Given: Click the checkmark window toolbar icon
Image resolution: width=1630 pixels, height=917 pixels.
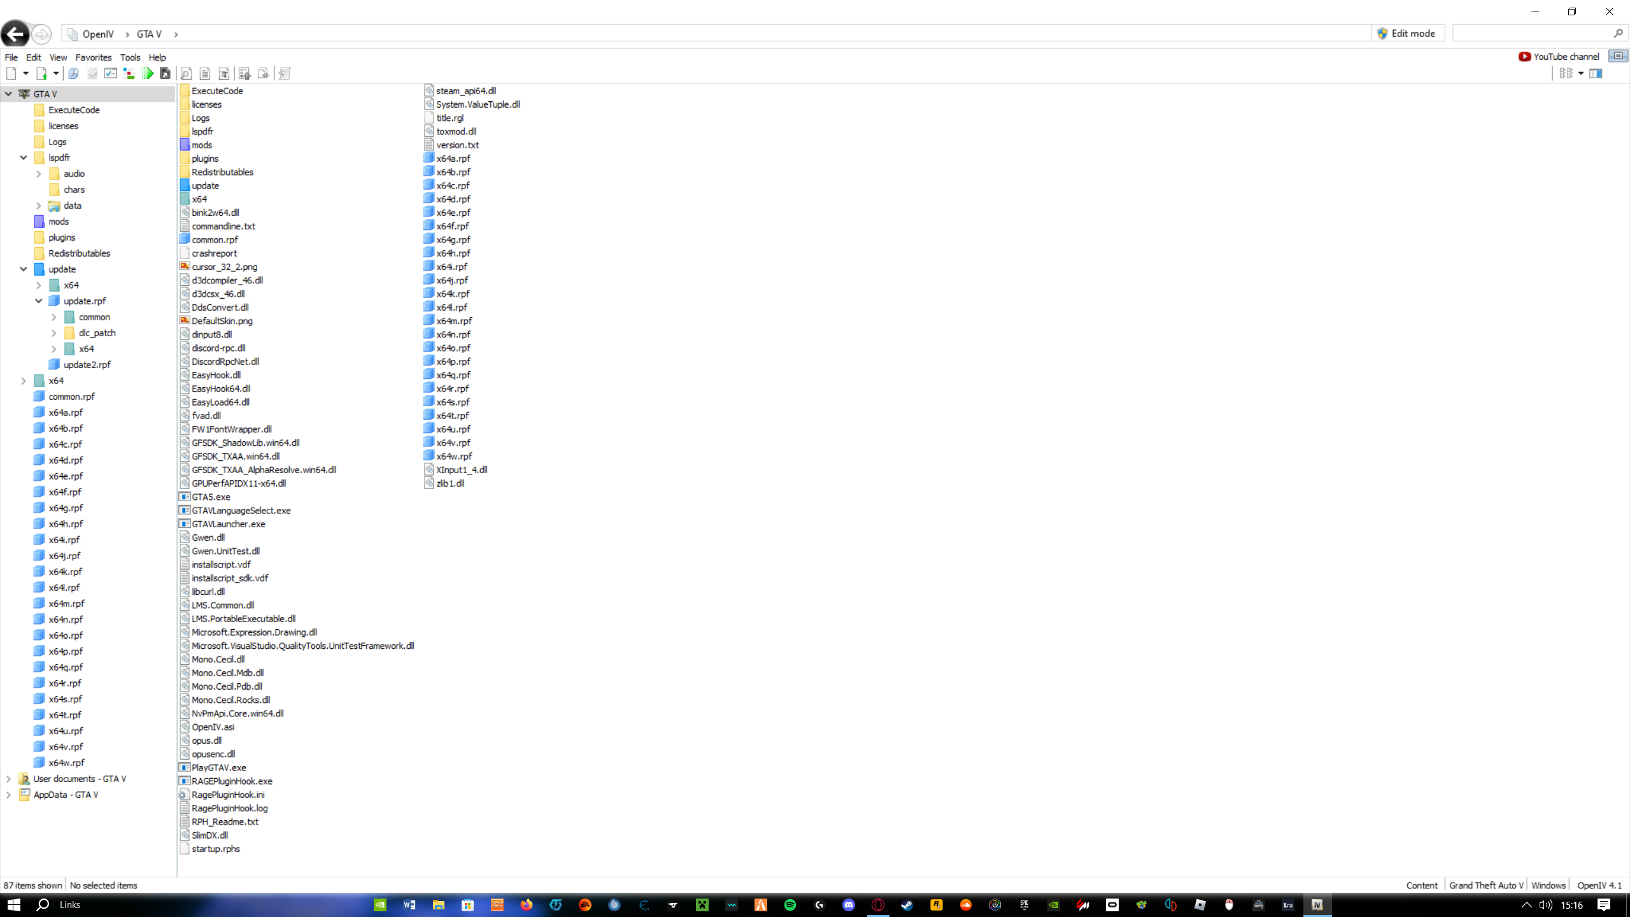Looking at the screenshot, I should (x=110, y=73).
